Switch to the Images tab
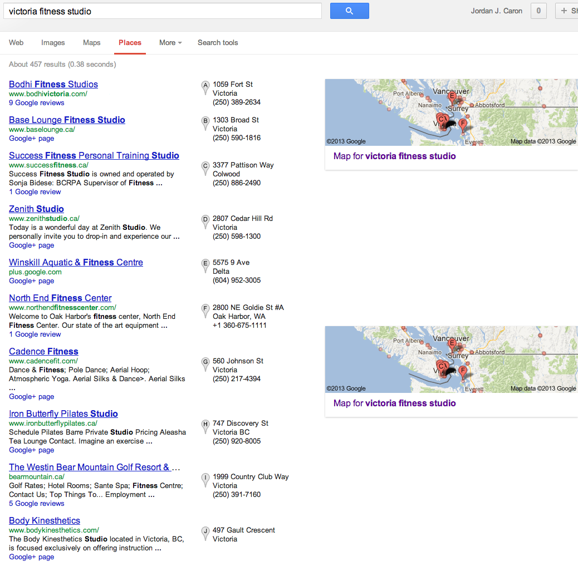The image size is (578, 571). [x=53, y=43]
